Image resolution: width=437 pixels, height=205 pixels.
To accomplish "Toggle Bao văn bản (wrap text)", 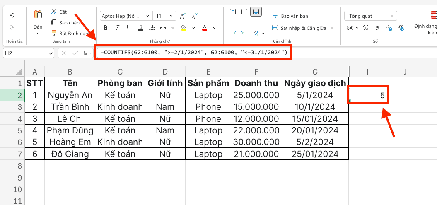I will coord(290,16).
